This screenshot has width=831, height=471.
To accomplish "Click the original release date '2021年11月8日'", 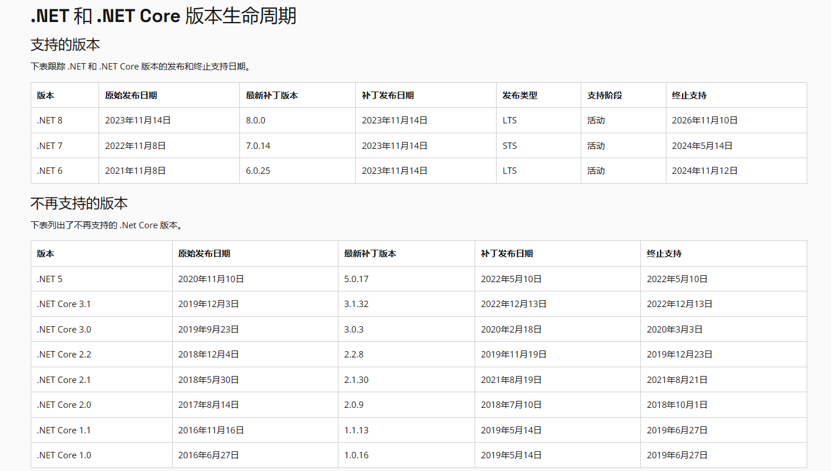I will tap(136, 171).
